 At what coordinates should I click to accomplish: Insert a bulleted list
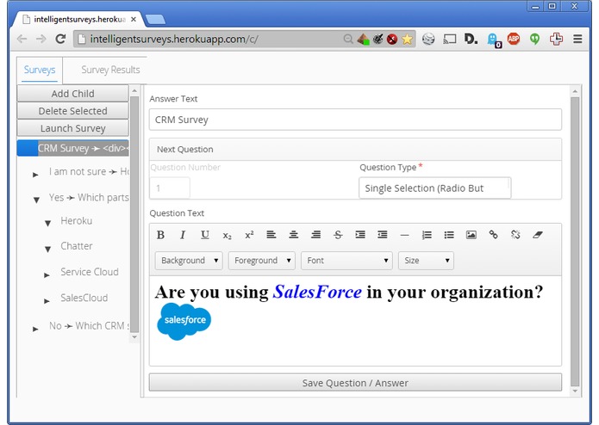[449, 235]
